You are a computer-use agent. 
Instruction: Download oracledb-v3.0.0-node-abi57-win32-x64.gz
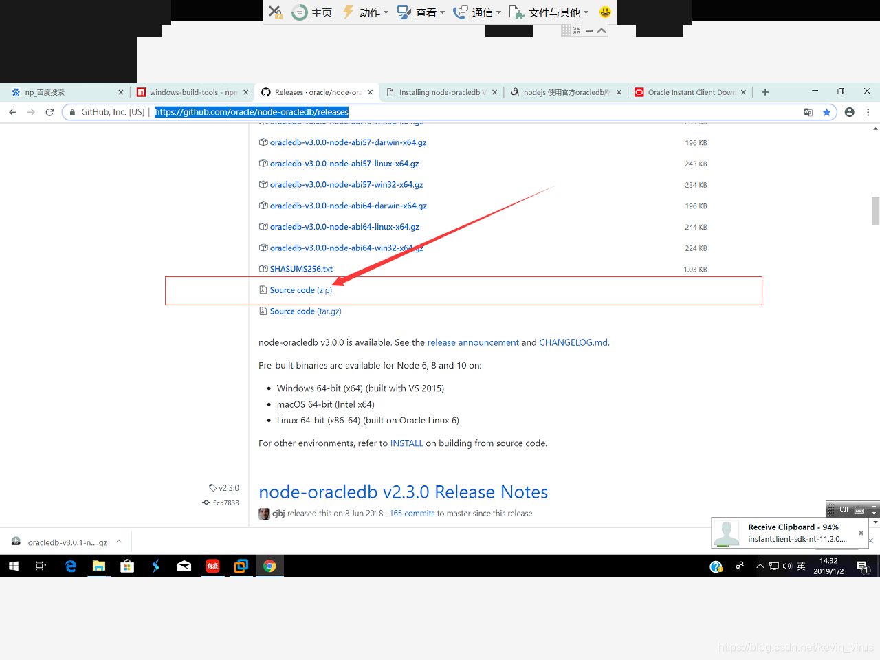coord(346,185)
